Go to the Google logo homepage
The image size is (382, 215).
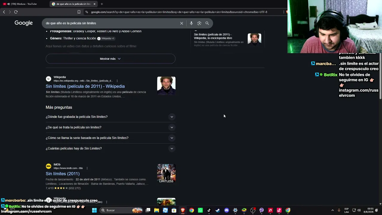[24, 23]
